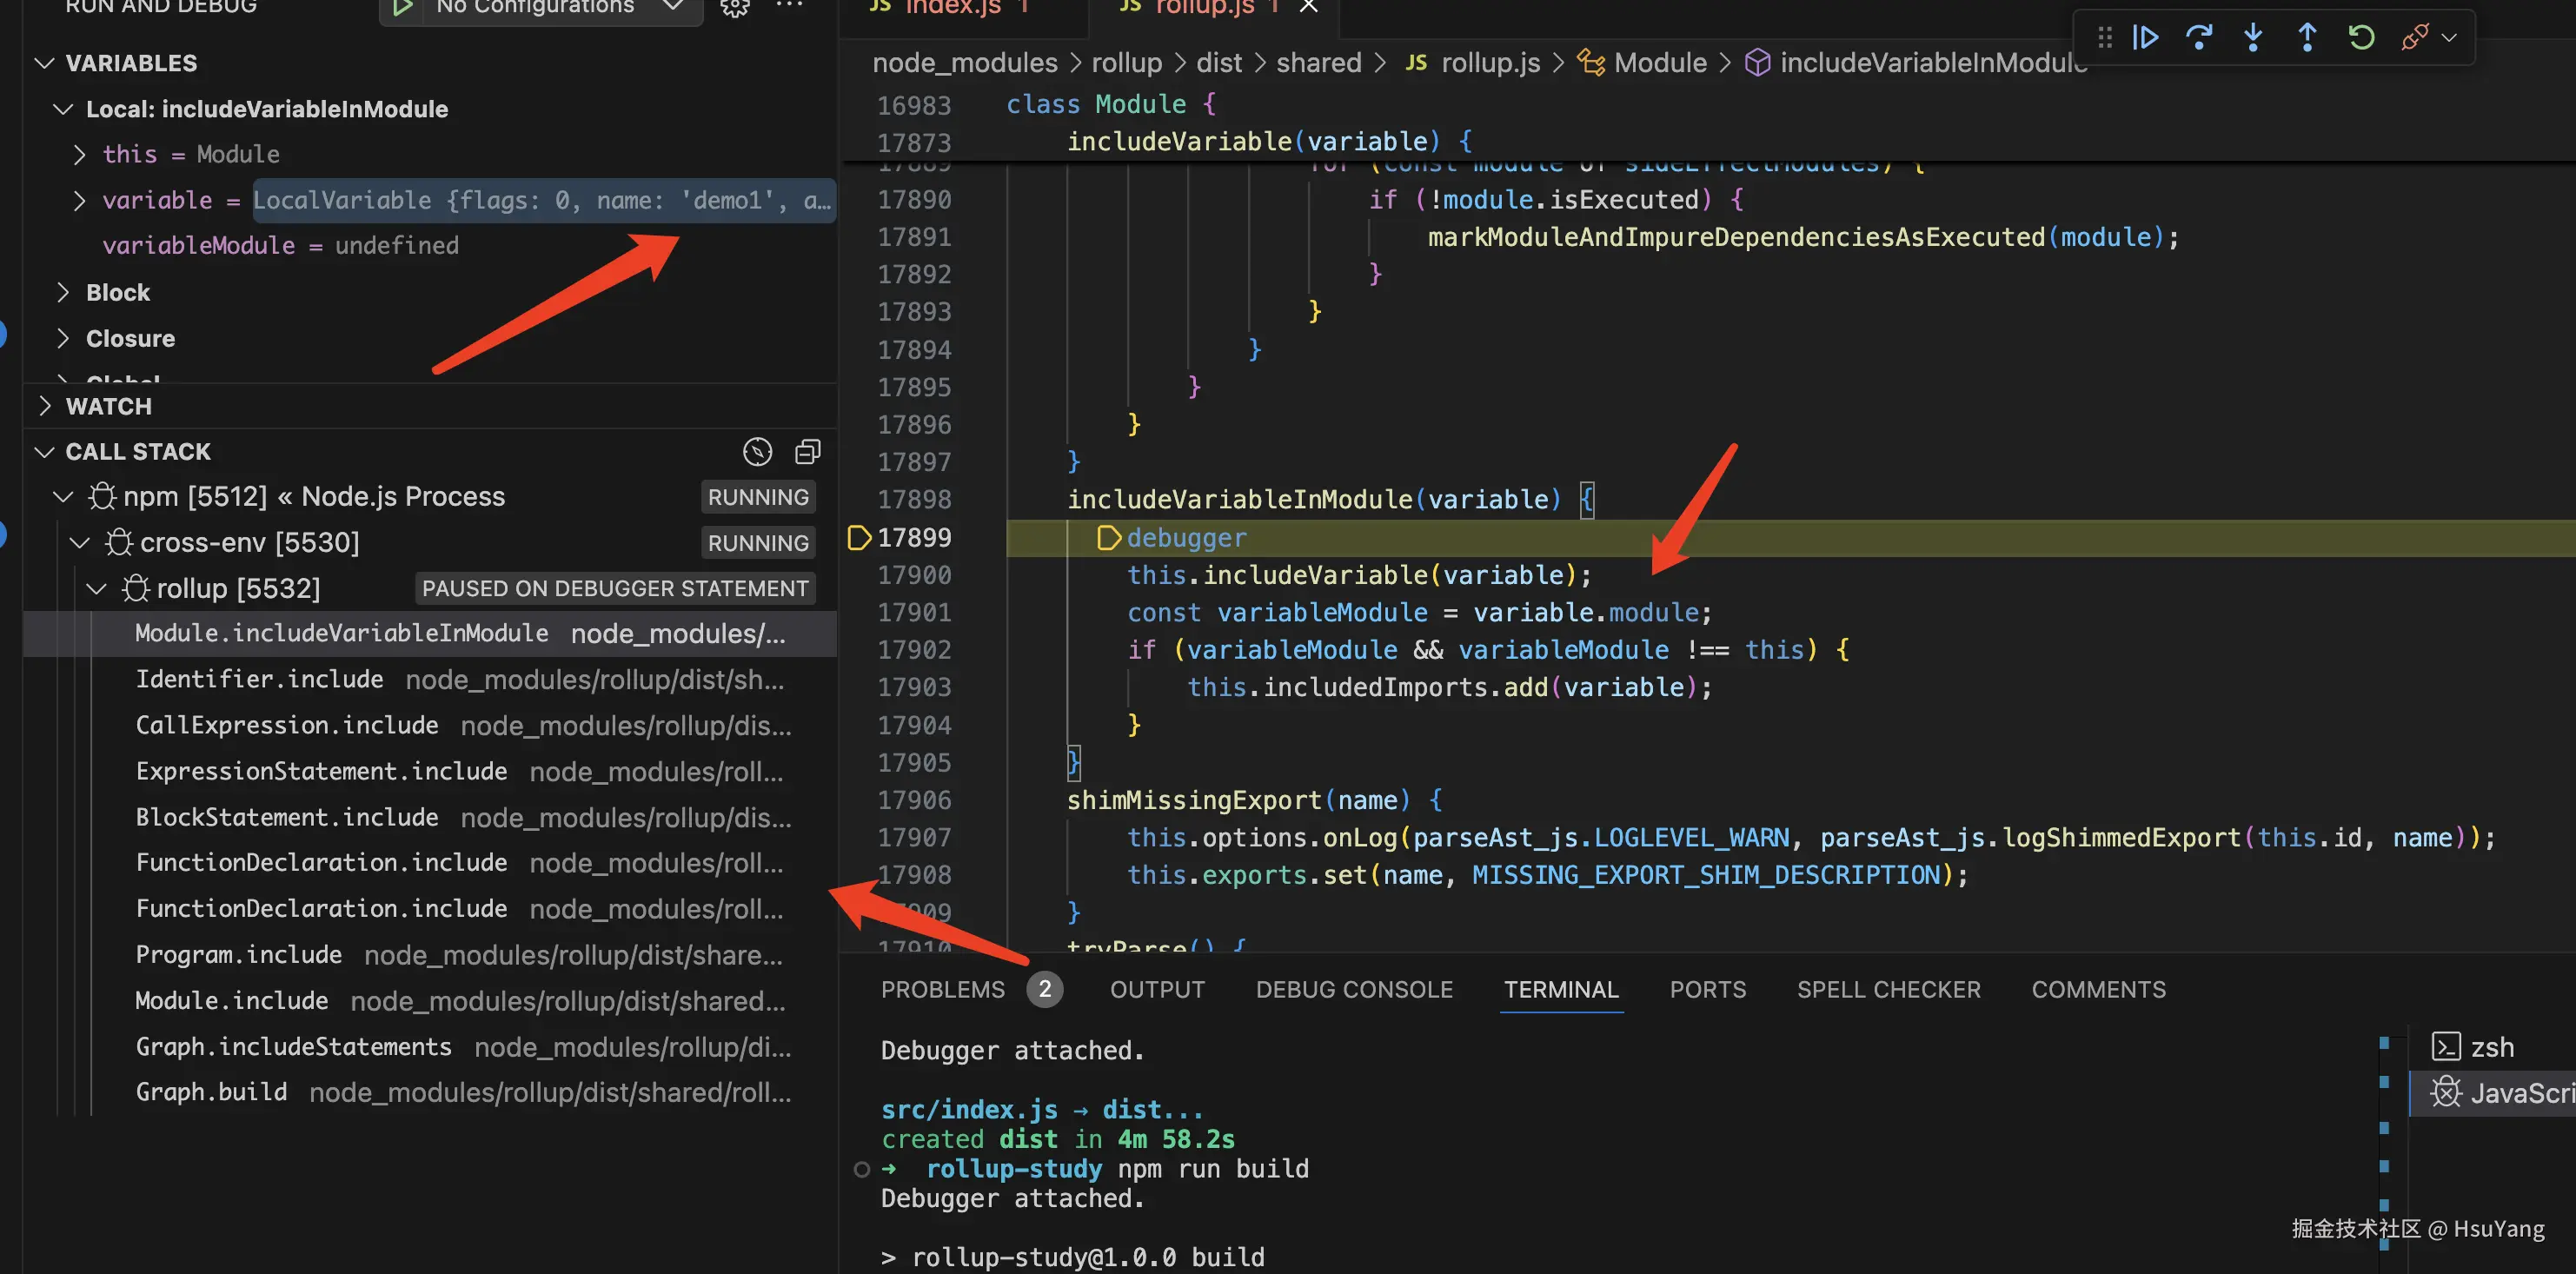
Task: Switch to the DEBUG CONSOLE tab
Action: 1354,990
